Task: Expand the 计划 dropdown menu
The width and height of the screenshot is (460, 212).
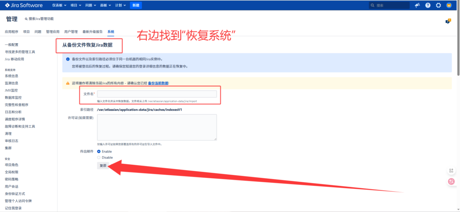Action: [120, 5]
